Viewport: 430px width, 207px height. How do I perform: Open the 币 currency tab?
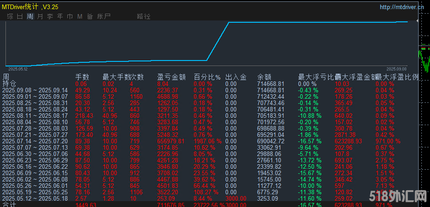click(70, 16)
